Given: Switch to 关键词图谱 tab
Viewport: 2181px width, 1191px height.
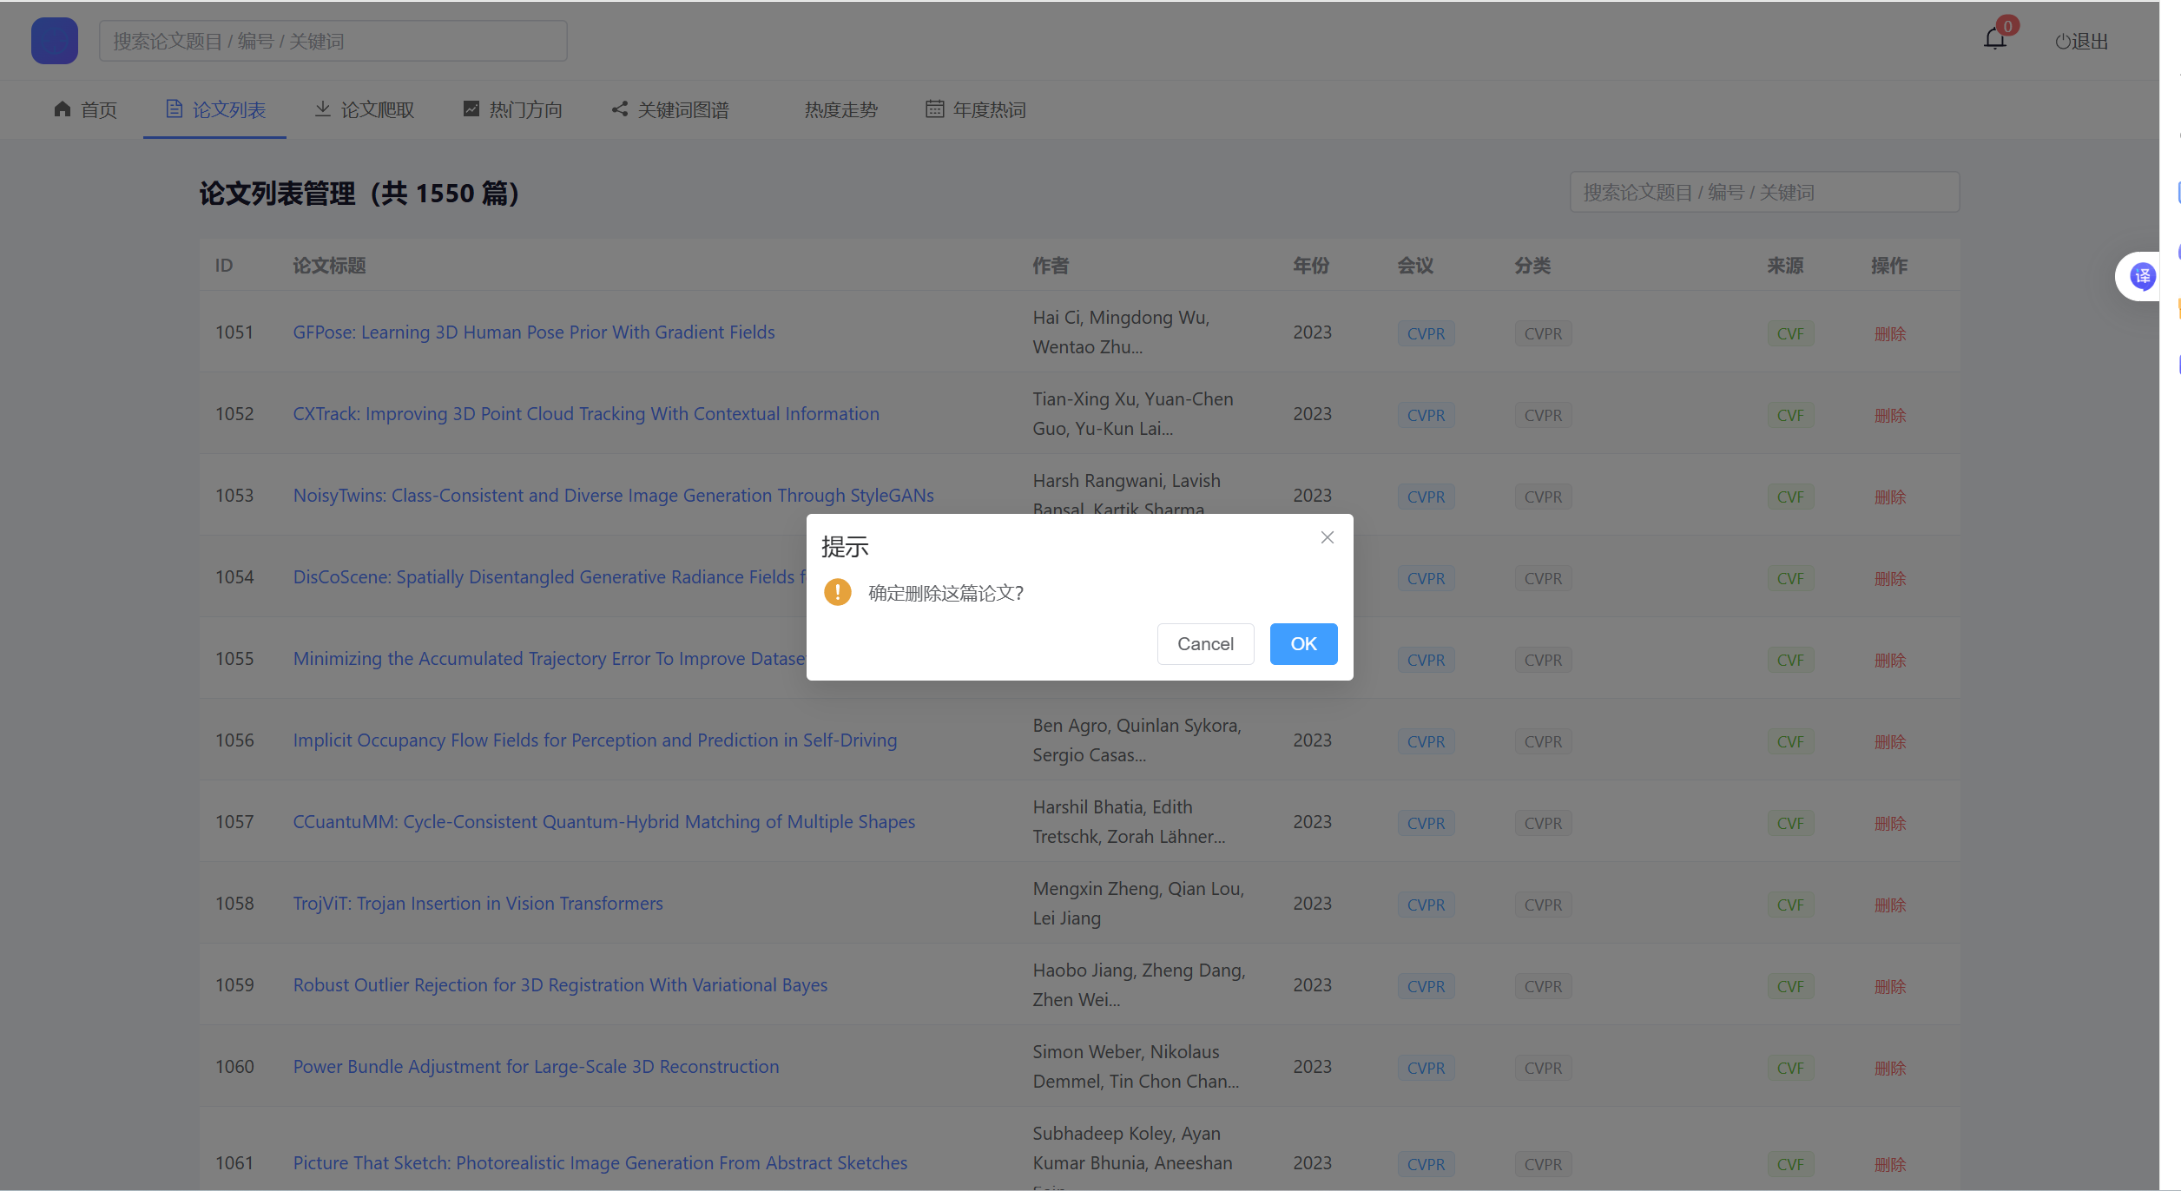Looking at the screenshot, I should 670,109.
